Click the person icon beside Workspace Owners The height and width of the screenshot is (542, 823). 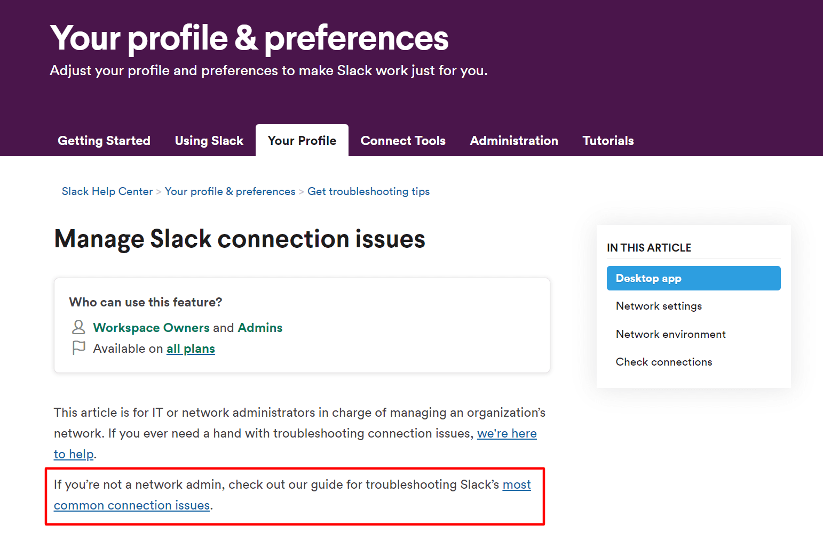point(78,327)
